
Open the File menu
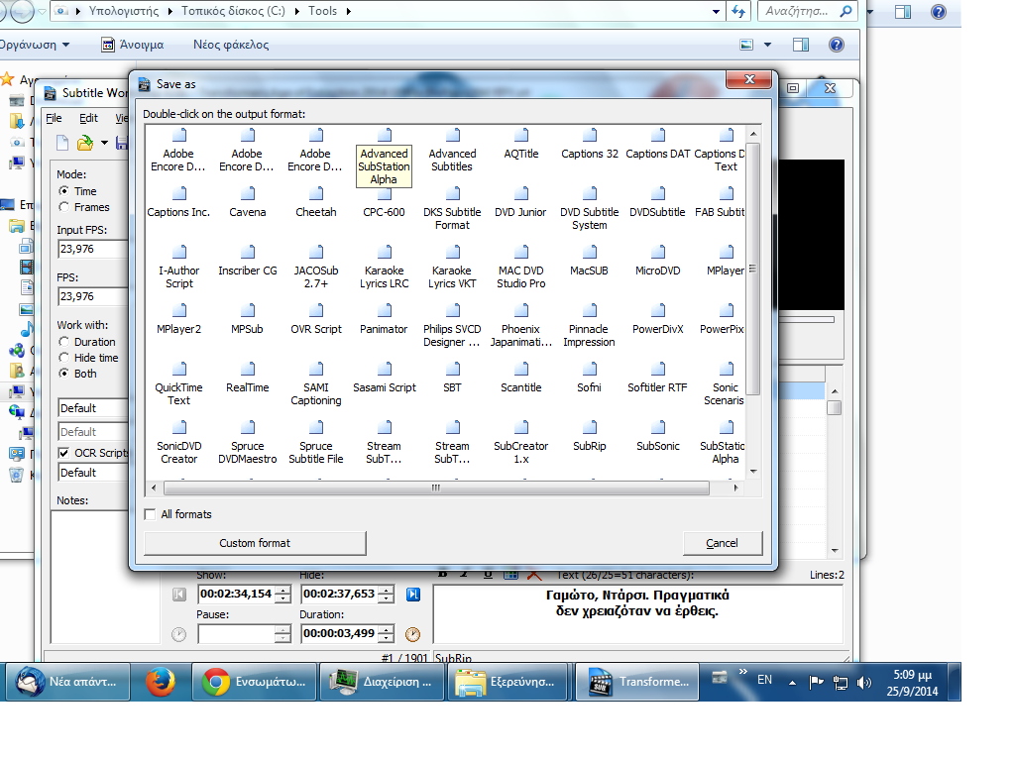coord(54,118)
